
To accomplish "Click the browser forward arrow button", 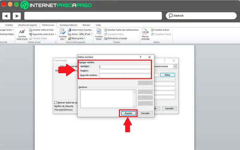I will (x=17, y=16).
